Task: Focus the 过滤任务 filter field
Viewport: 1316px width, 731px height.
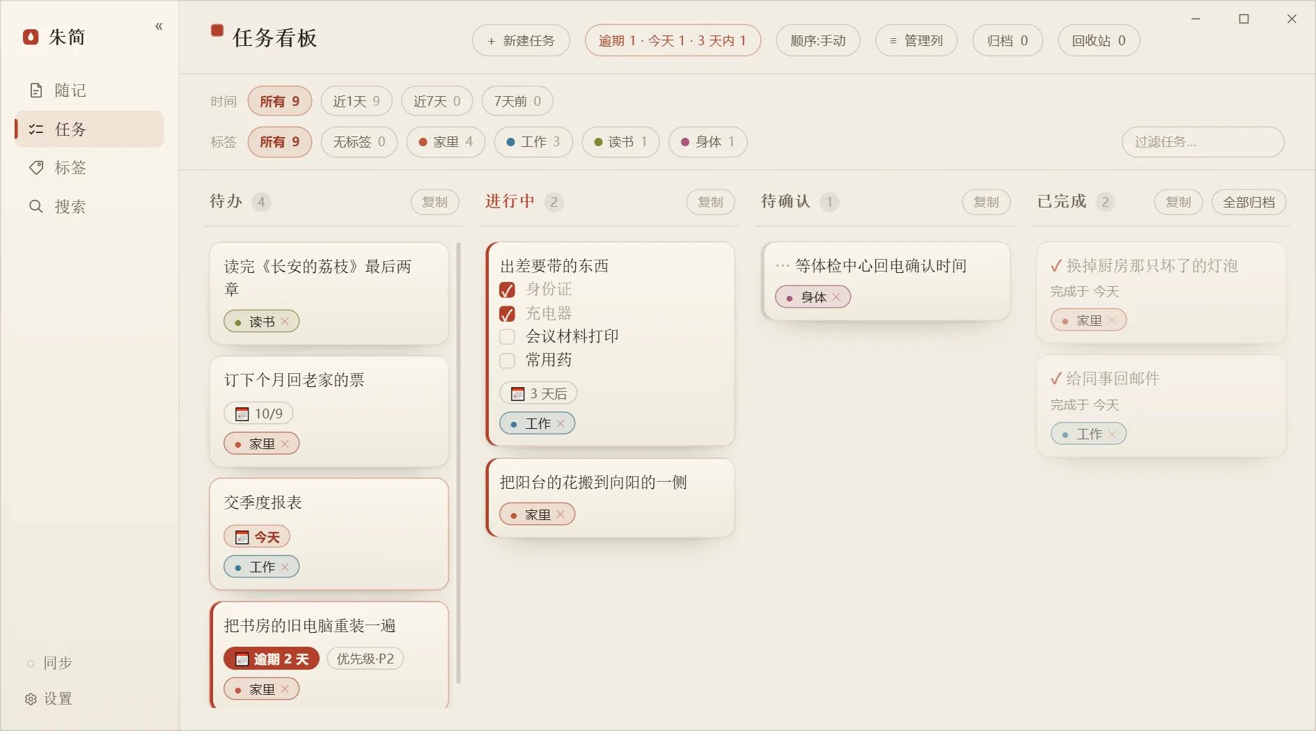Action: pos(1203,142)
